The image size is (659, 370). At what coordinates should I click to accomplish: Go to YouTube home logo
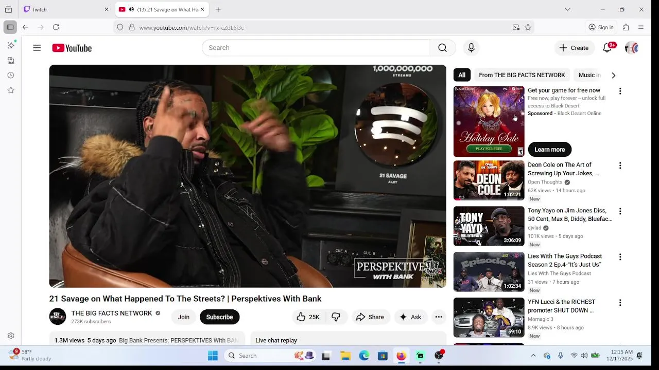[x=72, y=48]
